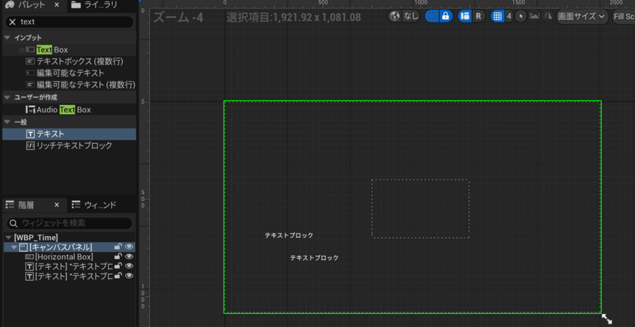635x327 pixels.
Task: Click the cursor selection mode icon
Action: pyautogui.click(x=520, y=17)
